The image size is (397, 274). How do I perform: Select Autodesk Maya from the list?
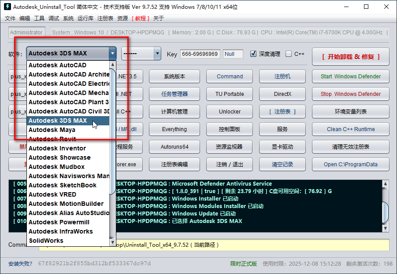pos(68,130)
